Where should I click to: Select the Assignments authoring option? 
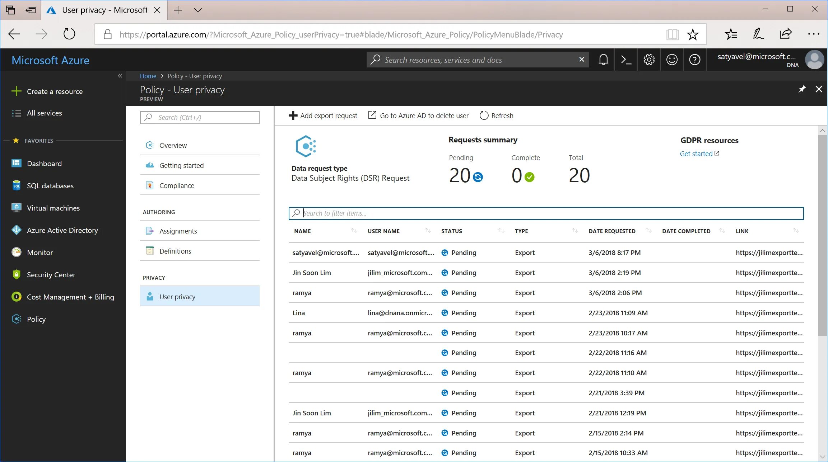coord(178,231)
